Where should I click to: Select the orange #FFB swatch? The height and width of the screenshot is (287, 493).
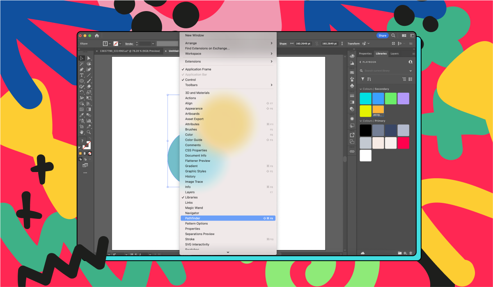pos(378,110)
